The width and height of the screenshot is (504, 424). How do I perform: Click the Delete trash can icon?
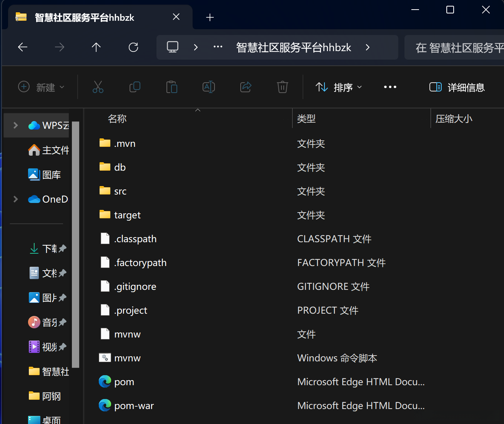(283, 87)
